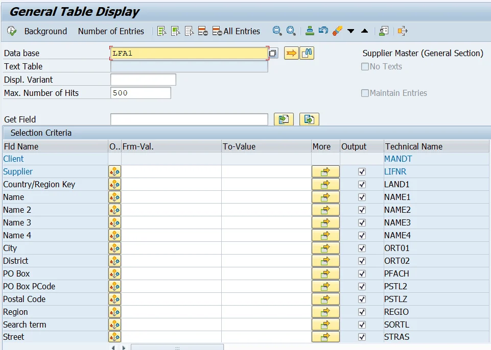The image size is (491, 350).
Task: Click the LIFNR technical name text
Action: pyautogui.click(x=395, y=172)
